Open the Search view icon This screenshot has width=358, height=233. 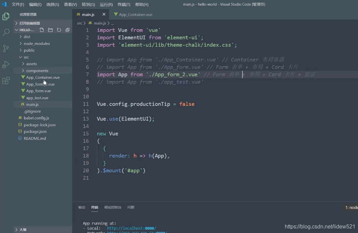tap(6, 33)
